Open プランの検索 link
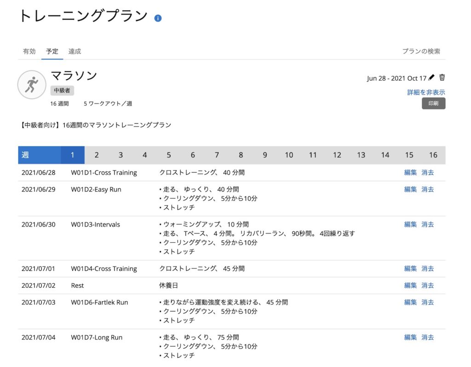Image resolution: width=471 pixels, height=367 pixels. [421, 52]
